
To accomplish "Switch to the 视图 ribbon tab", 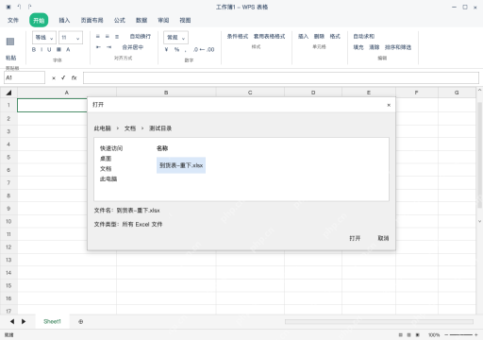I will (185, 20).
